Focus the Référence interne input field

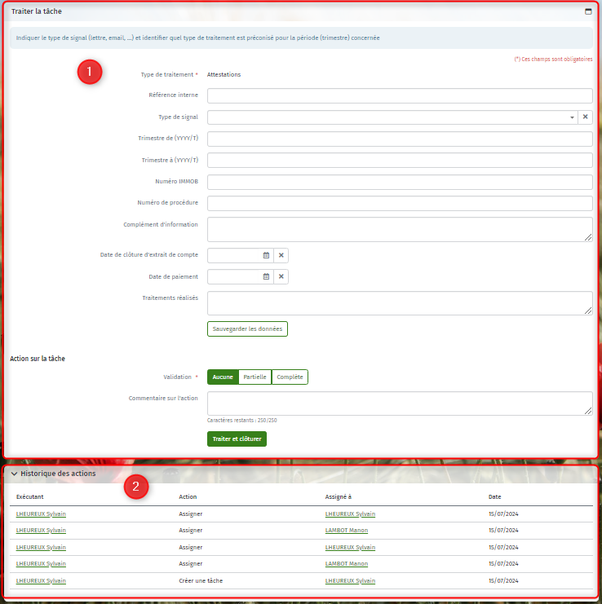[x=400, y=95]
